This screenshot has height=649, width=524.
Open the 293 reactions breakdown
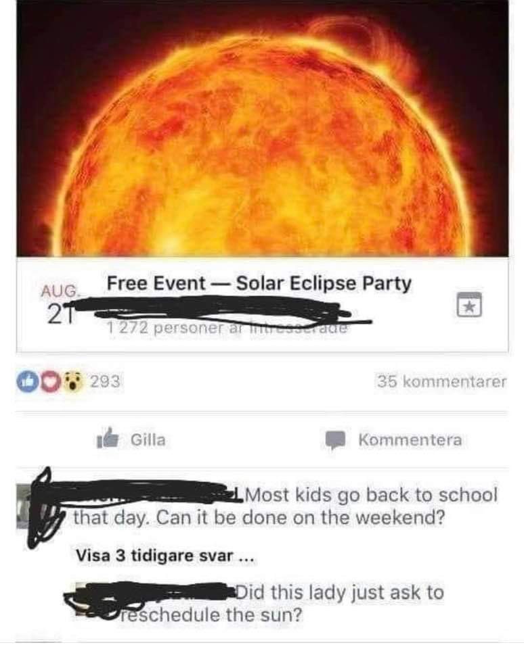(68, 381)
